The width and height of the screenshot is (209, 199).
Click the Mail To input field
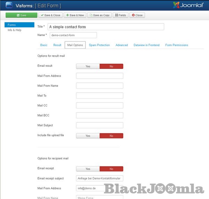tap(100, 95)
